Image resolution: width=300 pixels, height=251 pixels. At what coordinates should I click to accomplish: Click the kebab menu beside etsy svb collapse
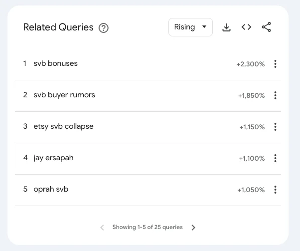[275, 127]
